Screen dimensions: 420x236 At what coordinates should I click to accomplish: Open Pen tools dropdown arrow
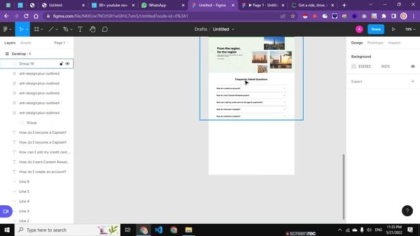(x=72, y=29)
